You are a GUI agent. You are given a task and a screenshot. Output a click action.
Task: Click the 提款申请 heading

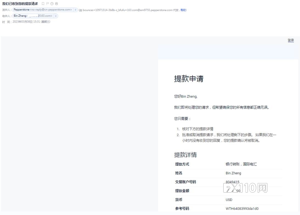pyautogui.click(x=189, y=79)
